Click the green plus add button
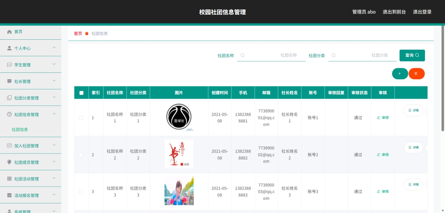445x213 pixels. [400, 74]
